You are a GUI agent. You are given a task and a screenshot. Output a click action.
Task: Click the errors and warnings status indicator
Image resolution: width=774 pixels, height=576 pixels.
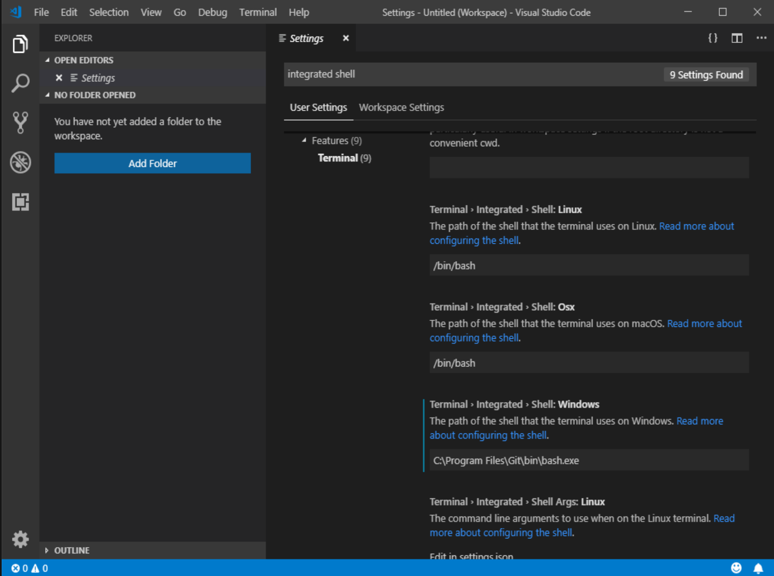pyautogui.click(x=30, y=568)
